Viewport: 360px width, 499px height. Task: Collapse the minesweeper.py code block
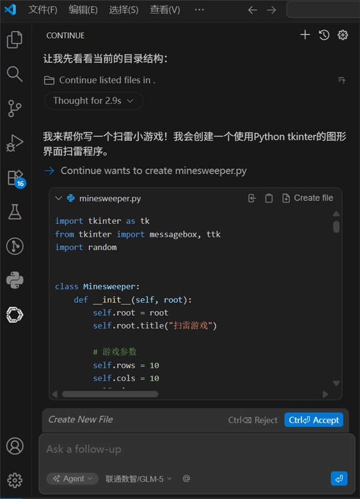pos(59,198)
